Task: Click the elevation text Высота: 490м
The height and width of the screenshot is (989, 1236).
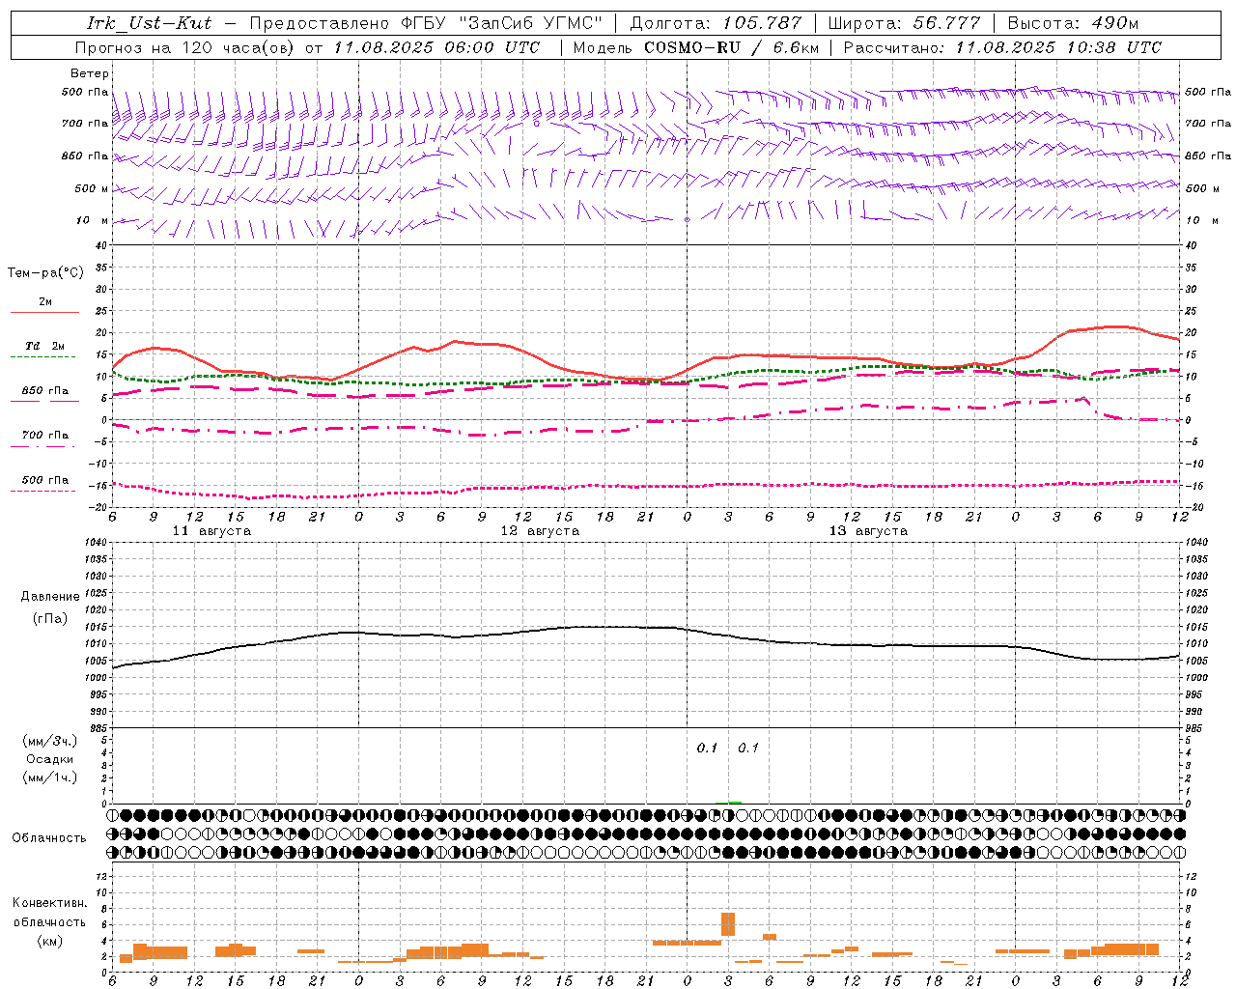Action: pos(1073,23)
